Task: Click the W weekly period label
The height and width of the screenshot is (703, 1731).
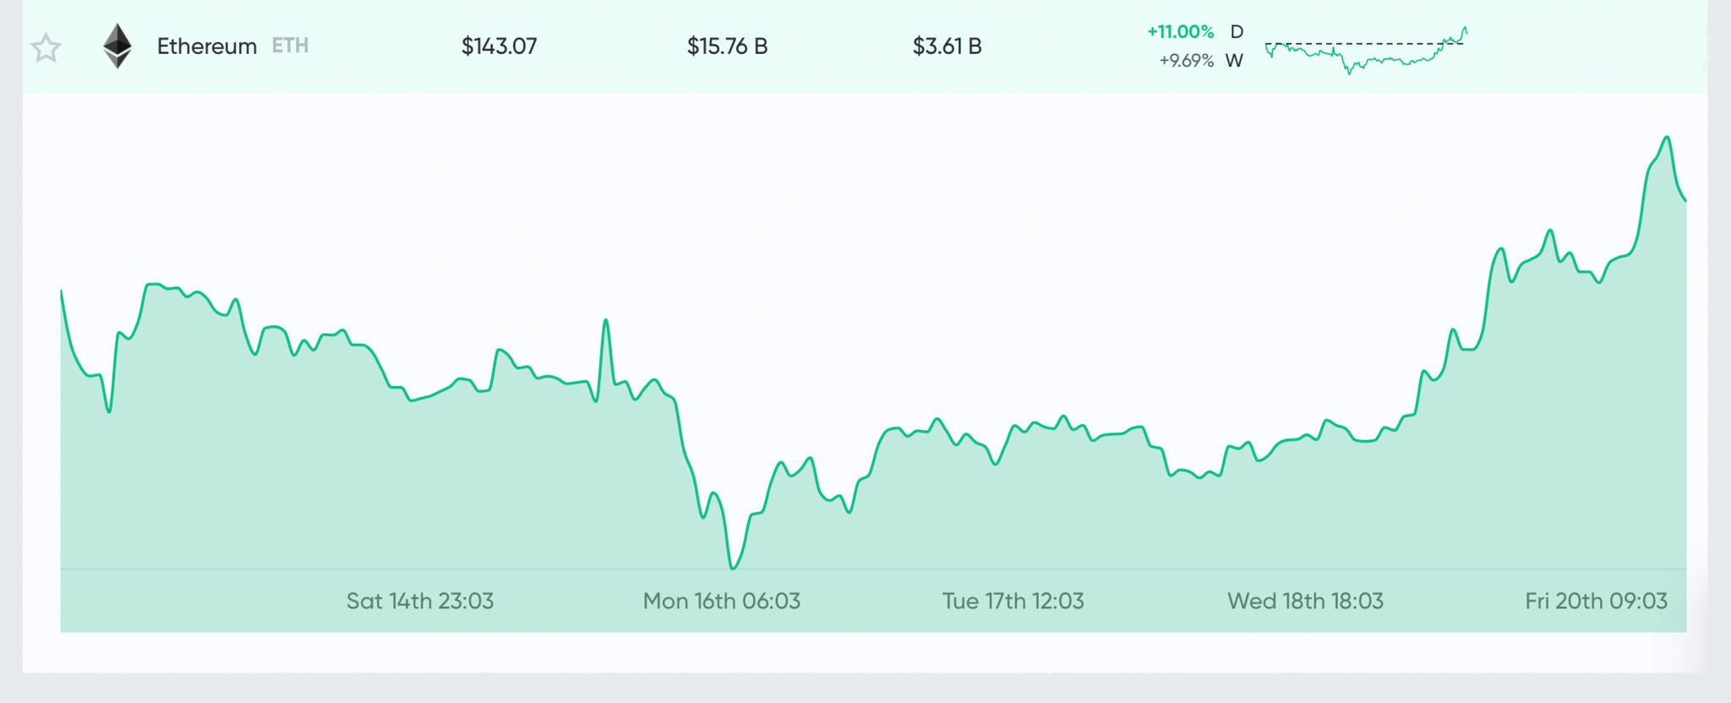Action: [x=1234, y=61]
